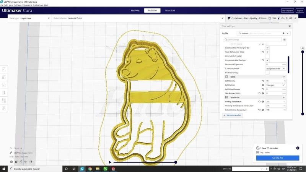Image resolution: width=306 pixels, height=172 pixels.
Task: Open Chrome from the Windows taskbar
Action: click(90, 169)
